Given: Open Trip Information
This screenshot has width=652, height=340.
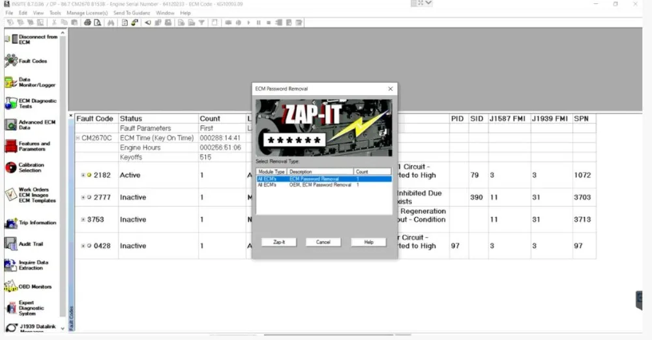Looking at the screenshot, I should pos(30,223).
